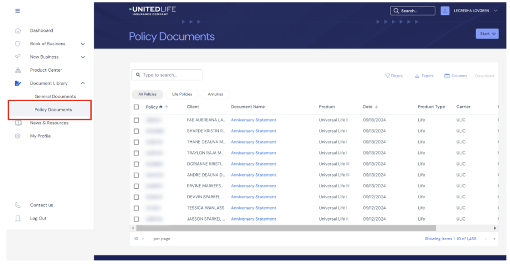Click scrollbar right arrow
Image resolution: width=510 pixels, height=264 pixels.
point(495,228)
